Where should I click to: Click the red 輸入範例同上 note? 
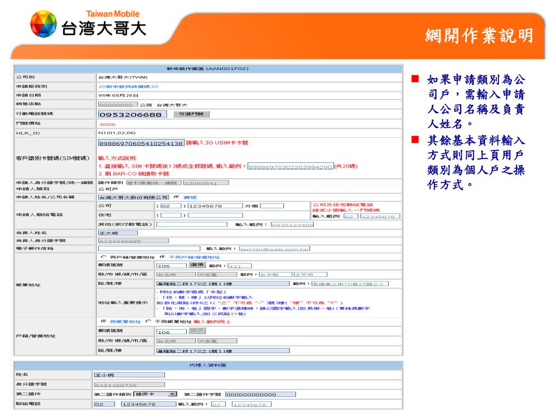pos(212,321)
